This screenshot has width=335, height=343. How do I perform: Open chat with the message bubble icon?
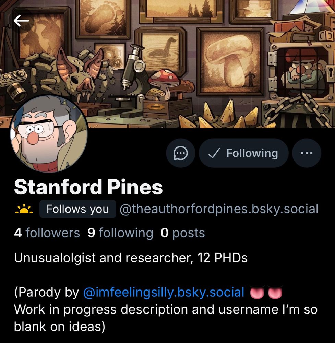[x=180, y=153]
